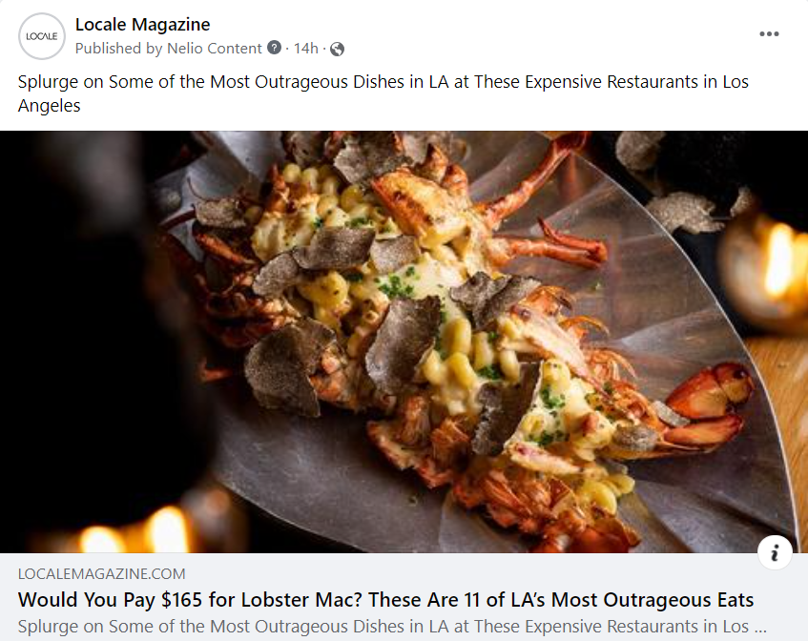808x641 pixels.
Task: Open the lobster mac and cheese photo
Action: (x=404, y=341)
